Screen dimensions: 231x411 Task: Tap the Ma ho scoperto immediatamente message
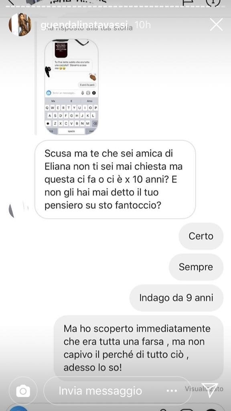point(138,348)
